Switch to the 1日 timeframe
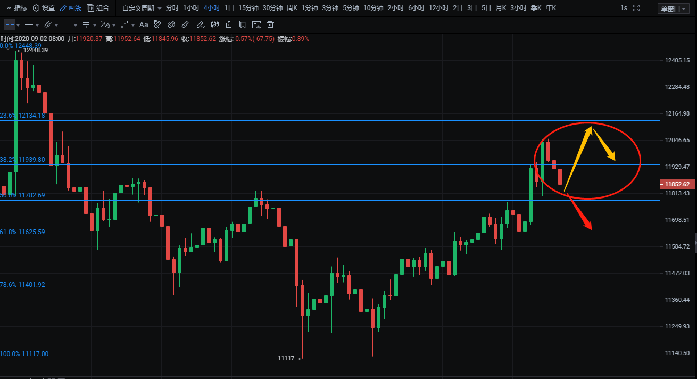 click(229, 8)
